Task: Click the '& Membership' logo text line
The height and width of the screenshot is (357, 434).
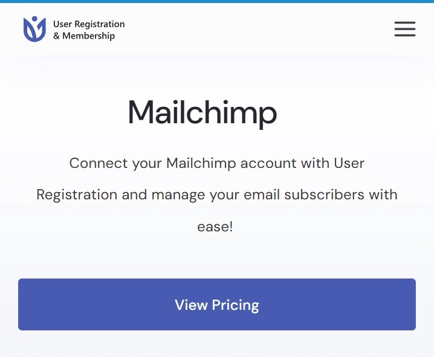Action: tap(84, 36)
